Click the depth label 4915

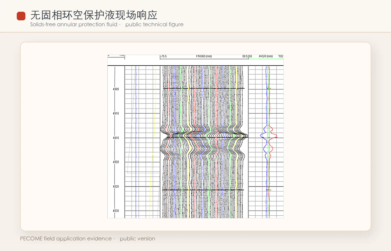[x=116, y=138]
